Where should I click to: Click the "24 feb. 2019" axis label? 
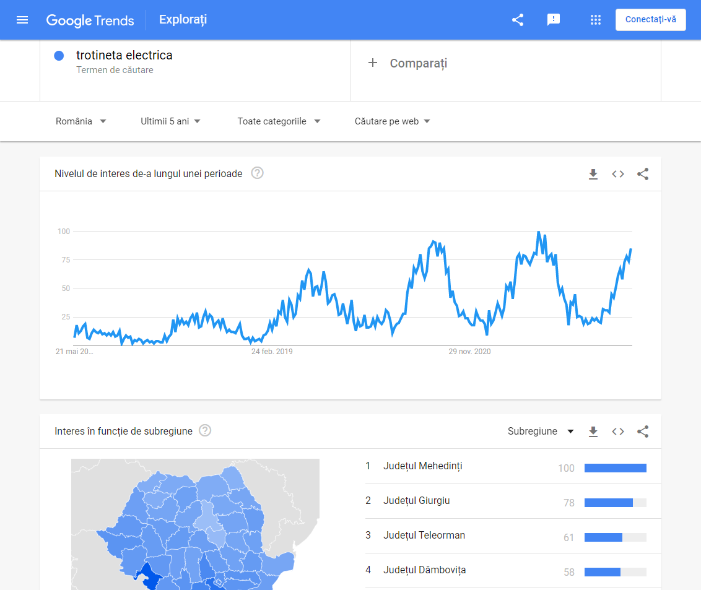272,351
